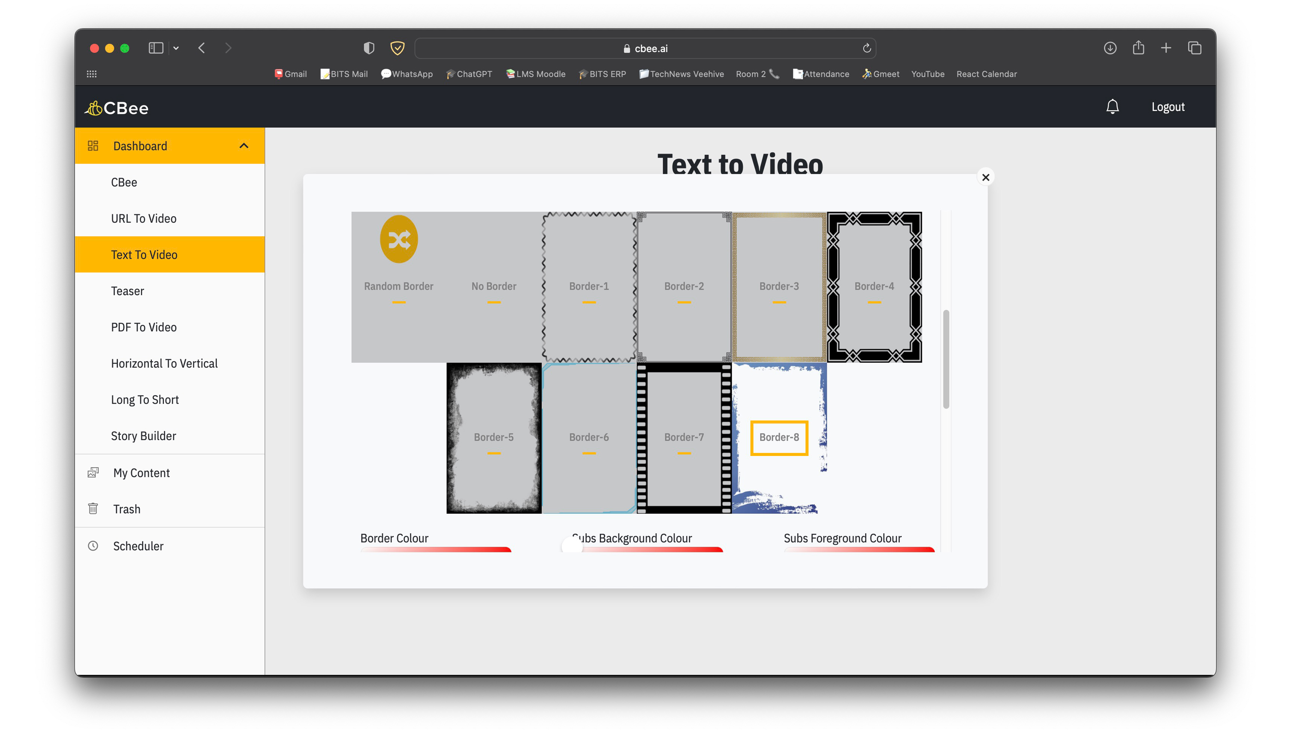
Task: Select Border-1 frame style
Action: tap(589, 286)
